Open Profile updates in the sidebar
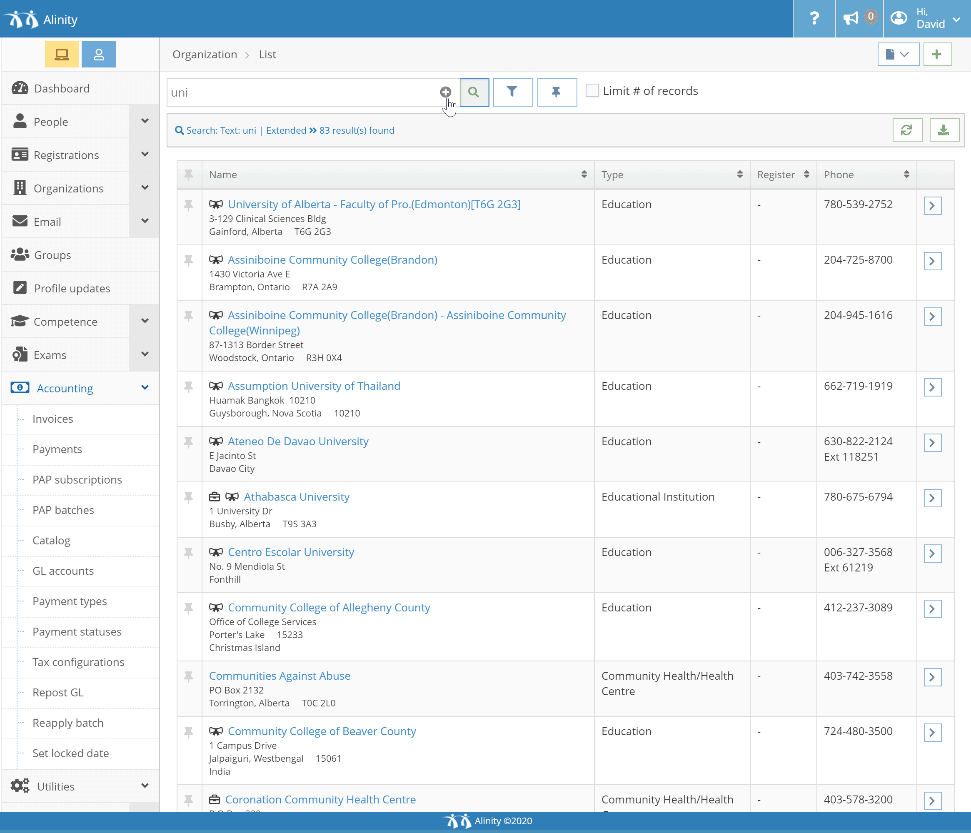The width and height of the screenshot is (971, 833). coord(80,288)
